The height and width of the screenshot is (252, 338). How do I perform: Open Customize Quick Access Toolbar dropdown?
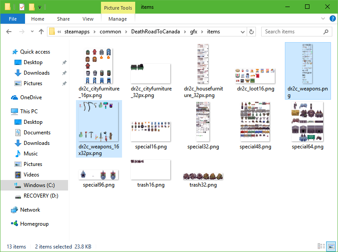(40, 7)
